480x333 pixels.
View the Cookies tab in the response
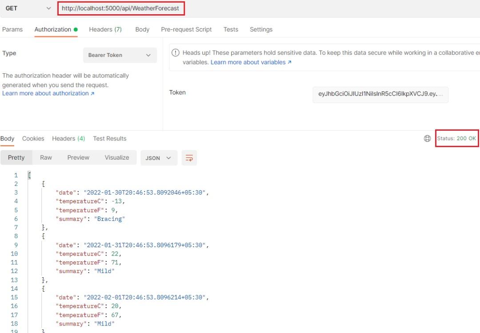33,138
